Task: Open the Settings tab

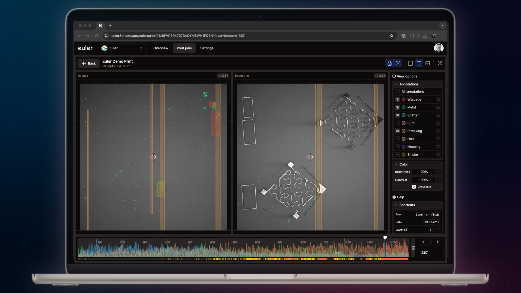Action: [207, 48]
